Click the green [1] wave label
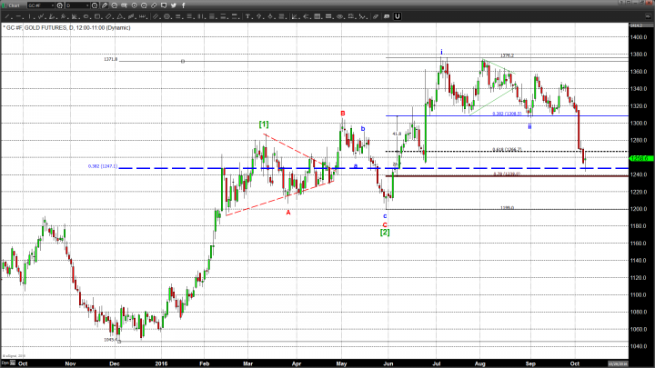 coord(263,124)
